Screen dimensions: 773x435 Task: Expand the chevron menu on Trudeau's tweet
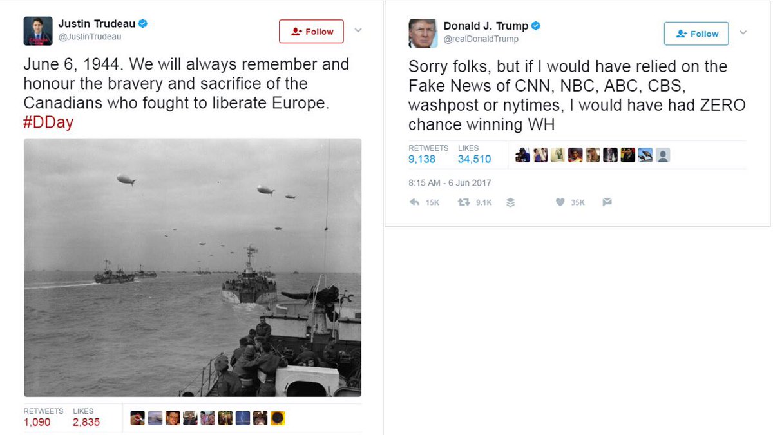(358, 30)
